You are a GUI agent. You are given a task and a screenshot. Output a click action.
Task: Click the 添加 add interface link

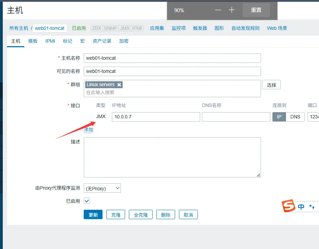point(89,130)
